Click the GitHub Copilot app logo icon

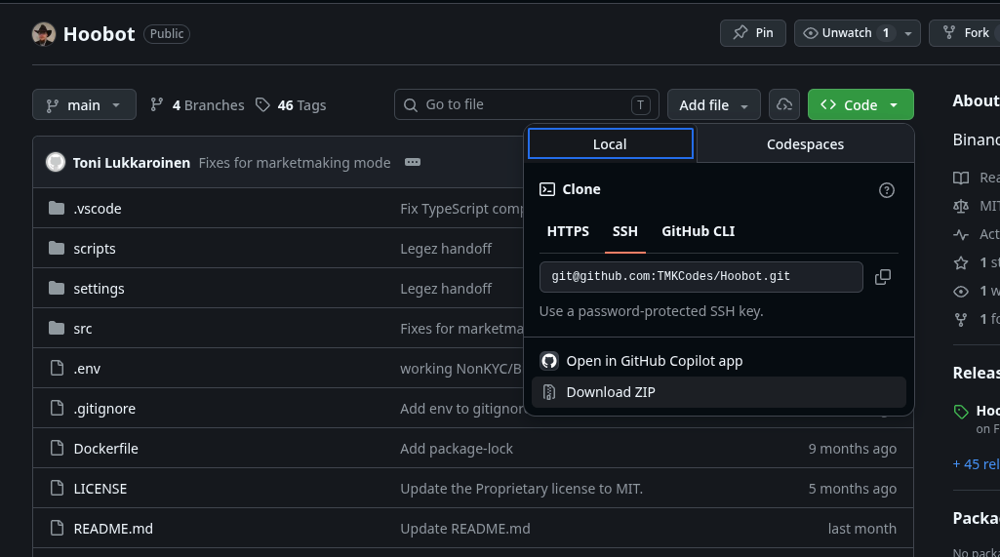[x=549, y=361]
